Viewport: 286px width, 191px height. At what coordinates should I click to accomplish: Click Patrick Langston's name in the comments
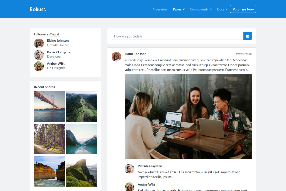pos(150,166)
